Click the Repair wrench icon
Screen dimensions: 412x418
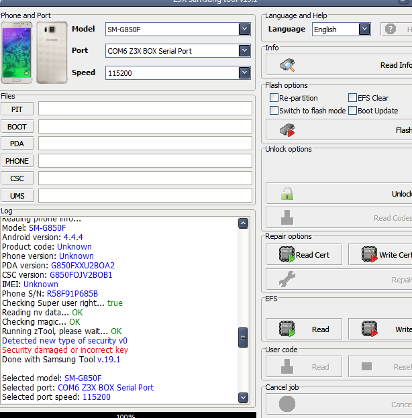tap(287, 279)
